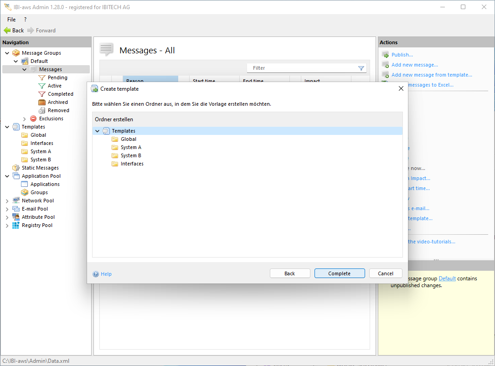Image resolution: width=495 pixels, height=366 pixels.
Task: Click the Help question mark icon in dialog
Action: coord(96,274)
